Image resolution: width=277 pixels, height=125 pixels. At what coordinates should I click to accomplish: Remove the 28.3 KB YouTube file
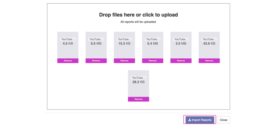pyautogui.click(x=138, y=99)
